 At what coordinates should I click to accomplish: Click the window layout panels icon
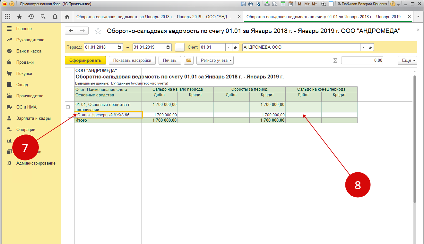331,4
